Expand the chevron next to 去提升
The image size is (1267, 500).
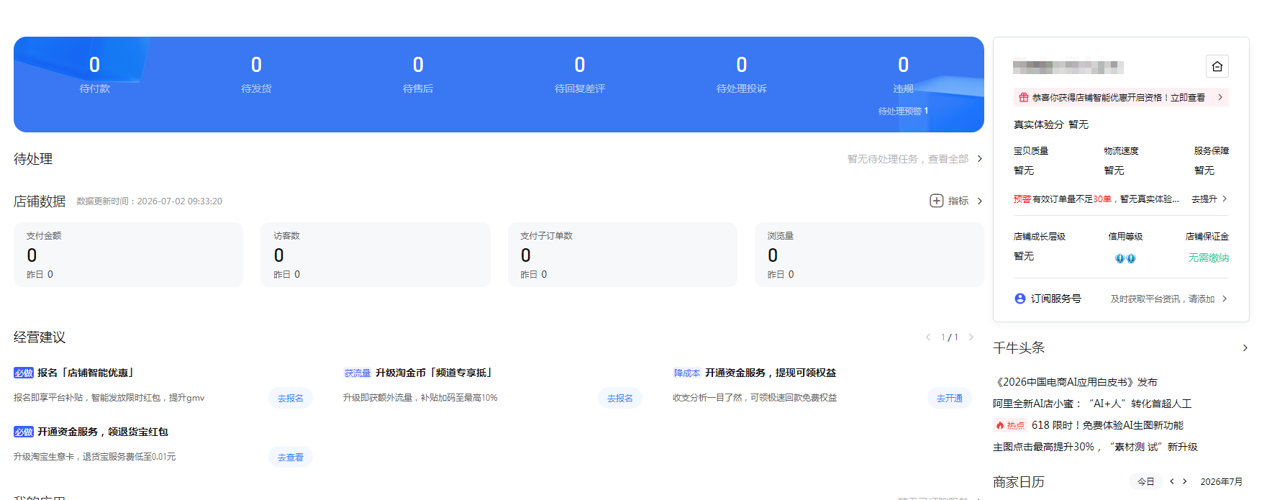click(1225, 199)
